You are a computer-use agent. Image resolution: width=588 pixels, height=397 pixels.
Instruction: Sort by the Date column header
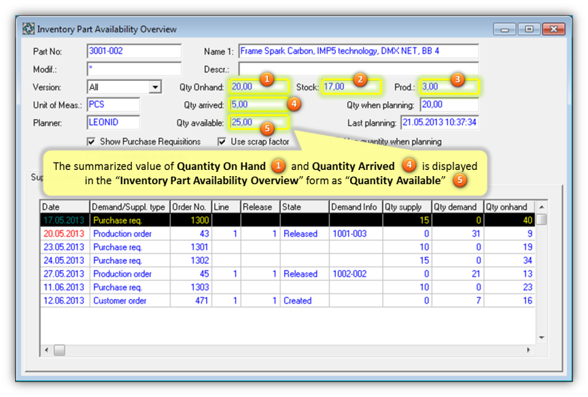point(65,207)
